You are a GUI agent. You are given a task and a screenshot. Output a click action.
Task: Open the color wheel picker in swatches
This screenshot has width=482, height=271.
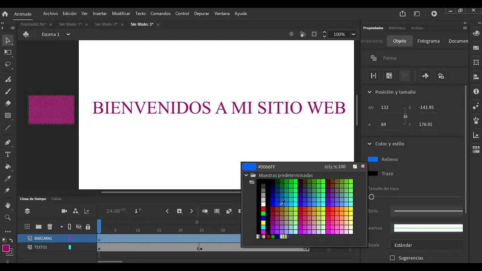[x=363, y=166]
